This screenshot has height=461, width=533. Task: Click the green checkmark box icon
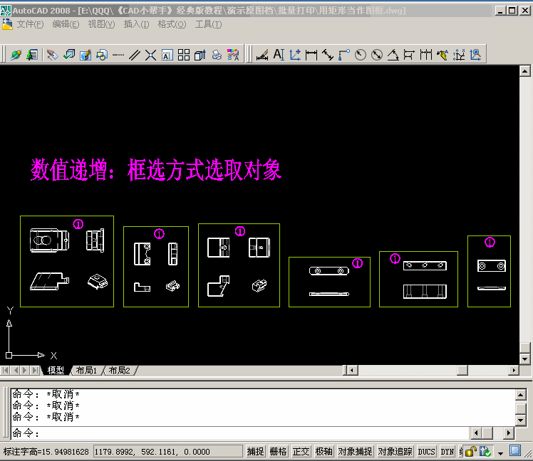tap(69, 55)
